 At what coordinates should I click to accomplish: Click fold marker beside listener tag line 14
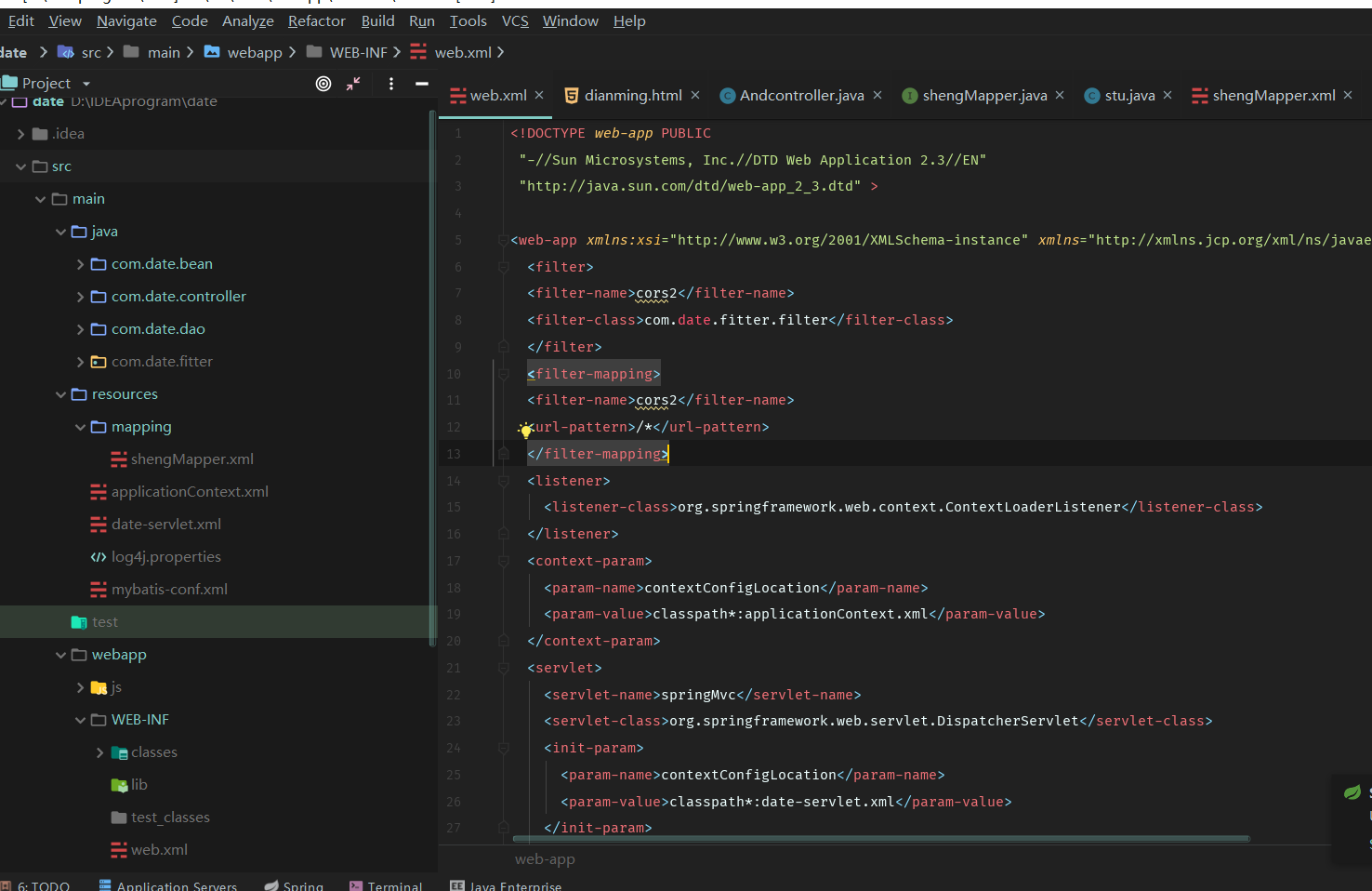503,481
